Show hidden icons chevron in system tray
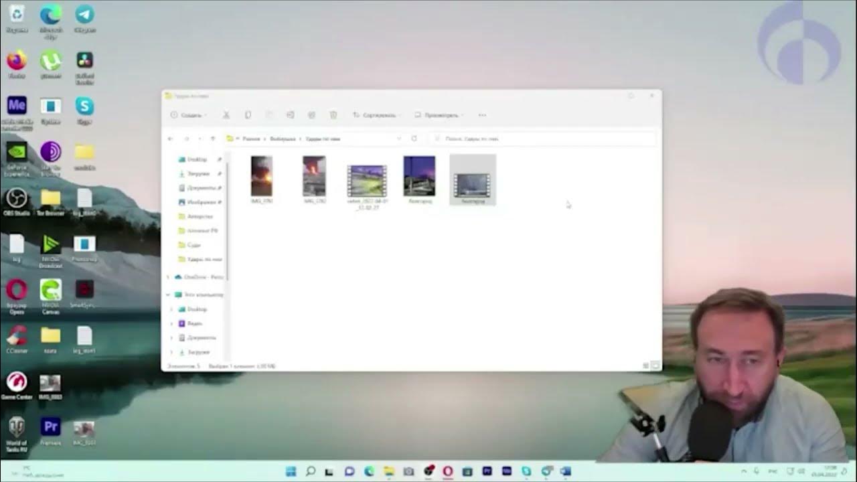The image size is (857, 482). coord(743,471)
